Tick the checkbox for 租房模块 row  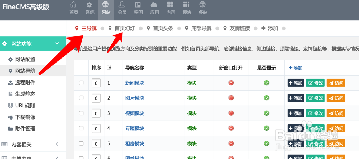point(81,143)
